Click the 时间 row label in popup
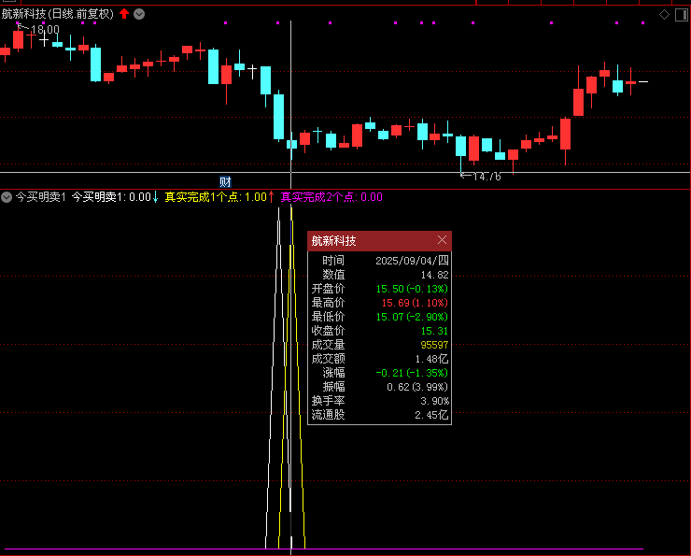The image size is (691, 556). 333,261
